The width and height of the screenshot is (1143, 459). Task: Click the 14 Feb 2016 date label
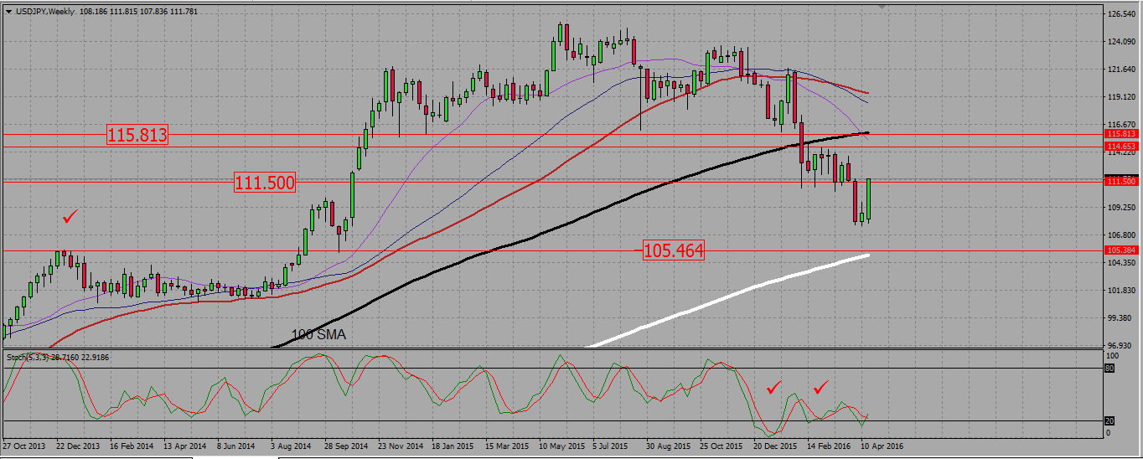(x=830, y=446)
